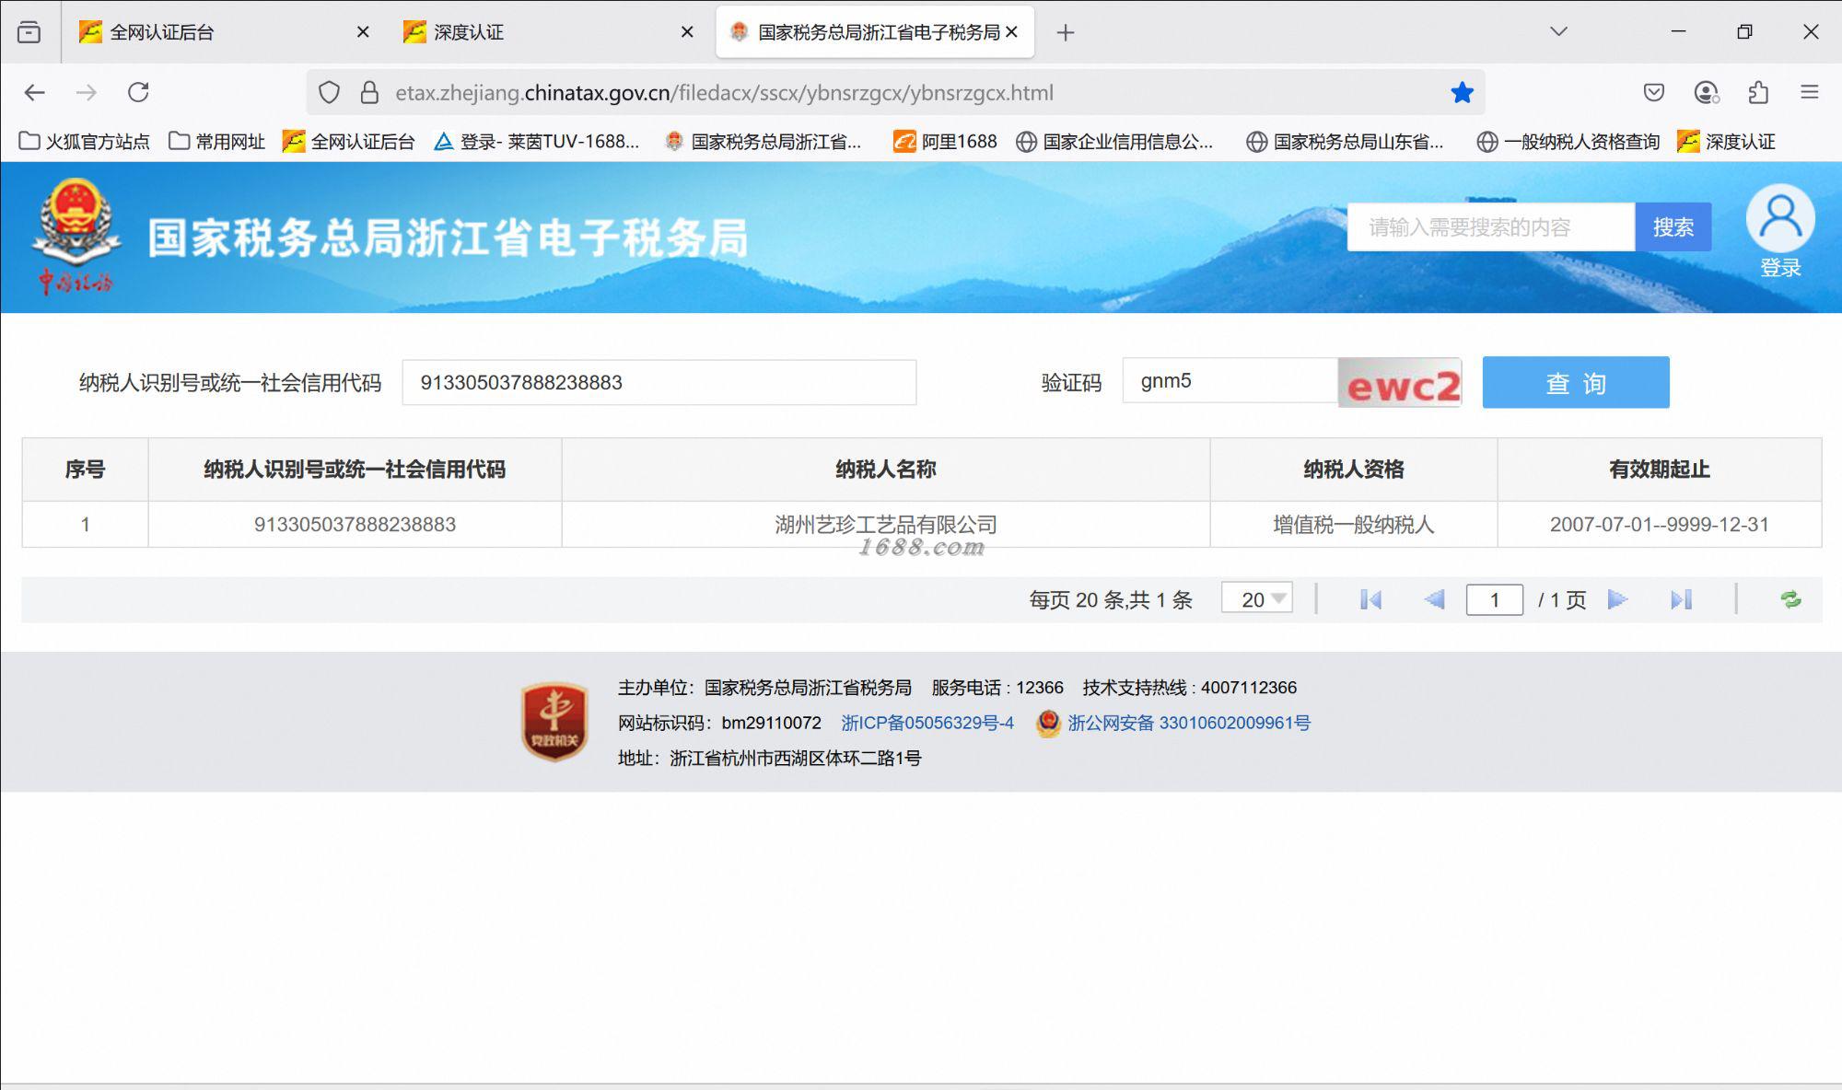Screen dimensions: 1842x1090
Task: Refresh the ewc2 captcha image
Action: (1400, 383)
